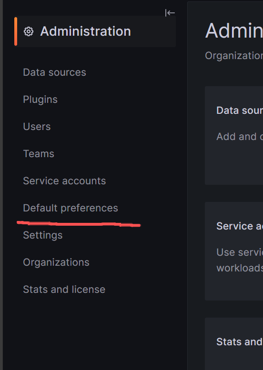Select Default preferences item
The width and height of the screenshot is (263, 370).
[71, 208]
